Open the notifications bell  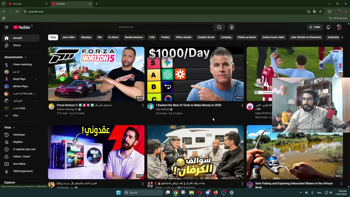(x=328, y=27)
